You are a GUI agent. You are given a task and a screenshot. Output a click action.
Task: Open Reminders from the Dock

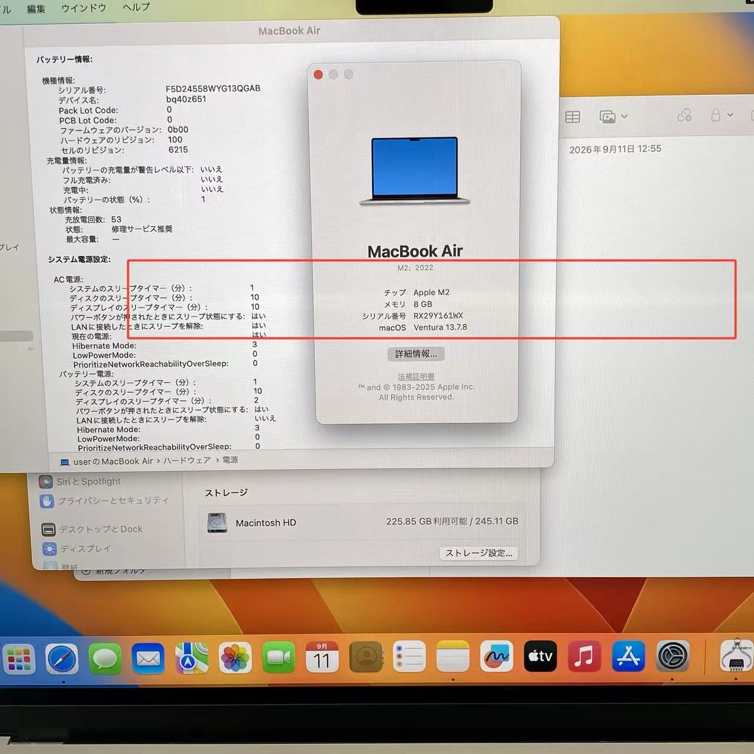[x=409, y=657]
